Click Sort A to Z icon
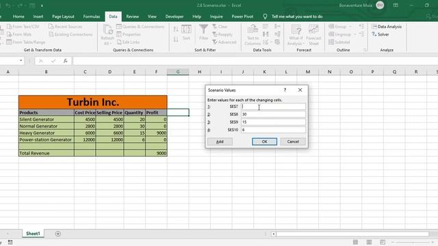Screen dimensions: 438x246 click(x=176, y=29)
